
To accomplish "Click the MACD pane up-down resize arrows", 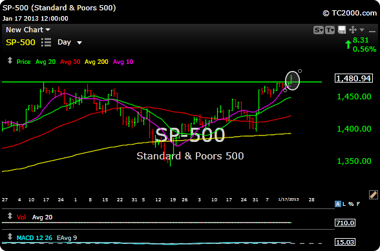I will pos(10,236).
